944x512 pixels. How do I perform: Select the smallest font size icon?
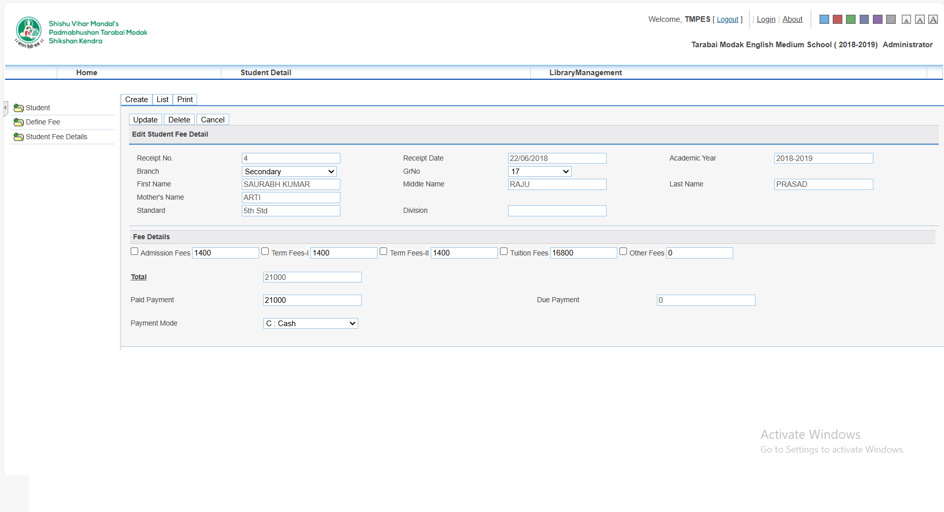906,20
